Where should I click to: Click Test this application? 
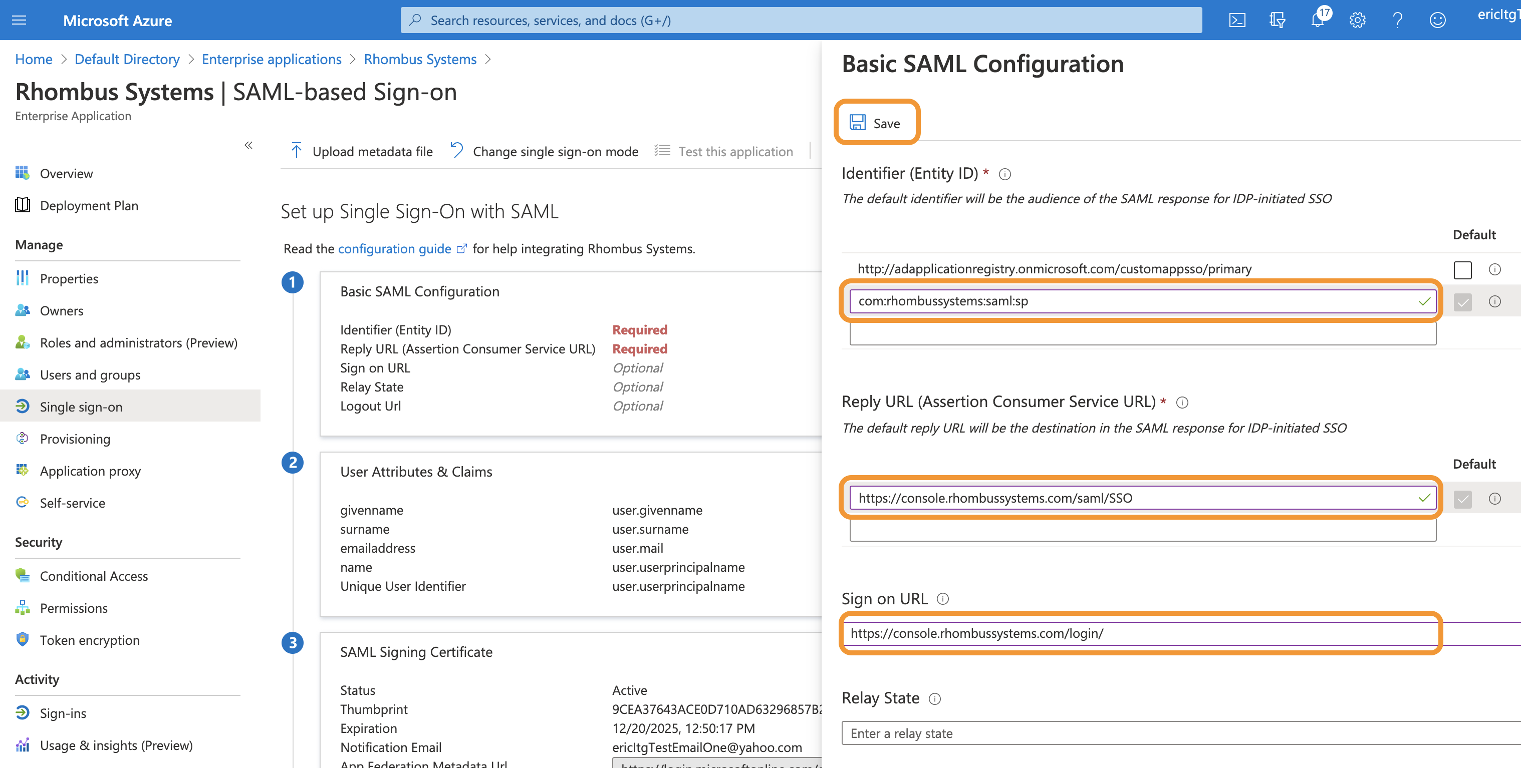tap(724, 152)
